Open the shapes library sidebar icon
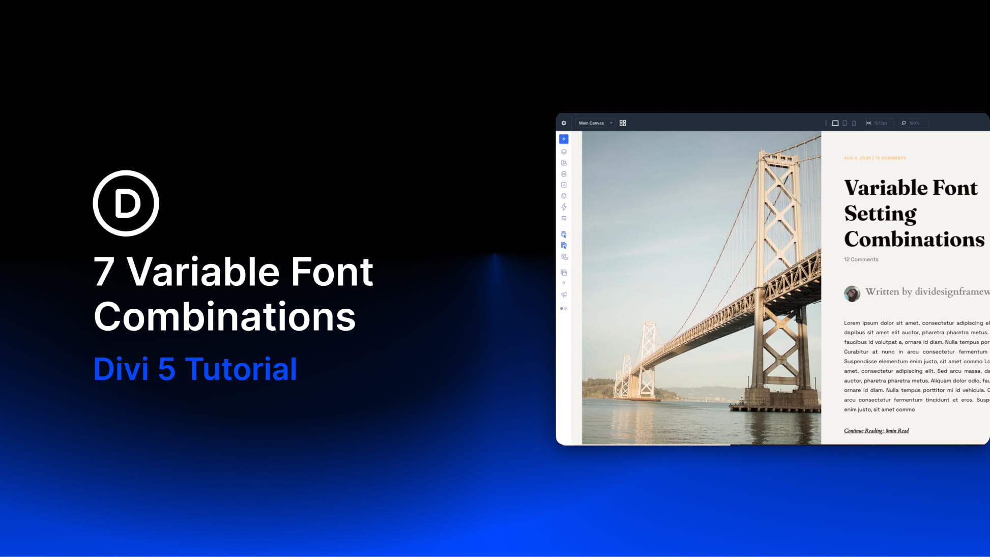The image size is (990, 557). [x=564, y=163]
